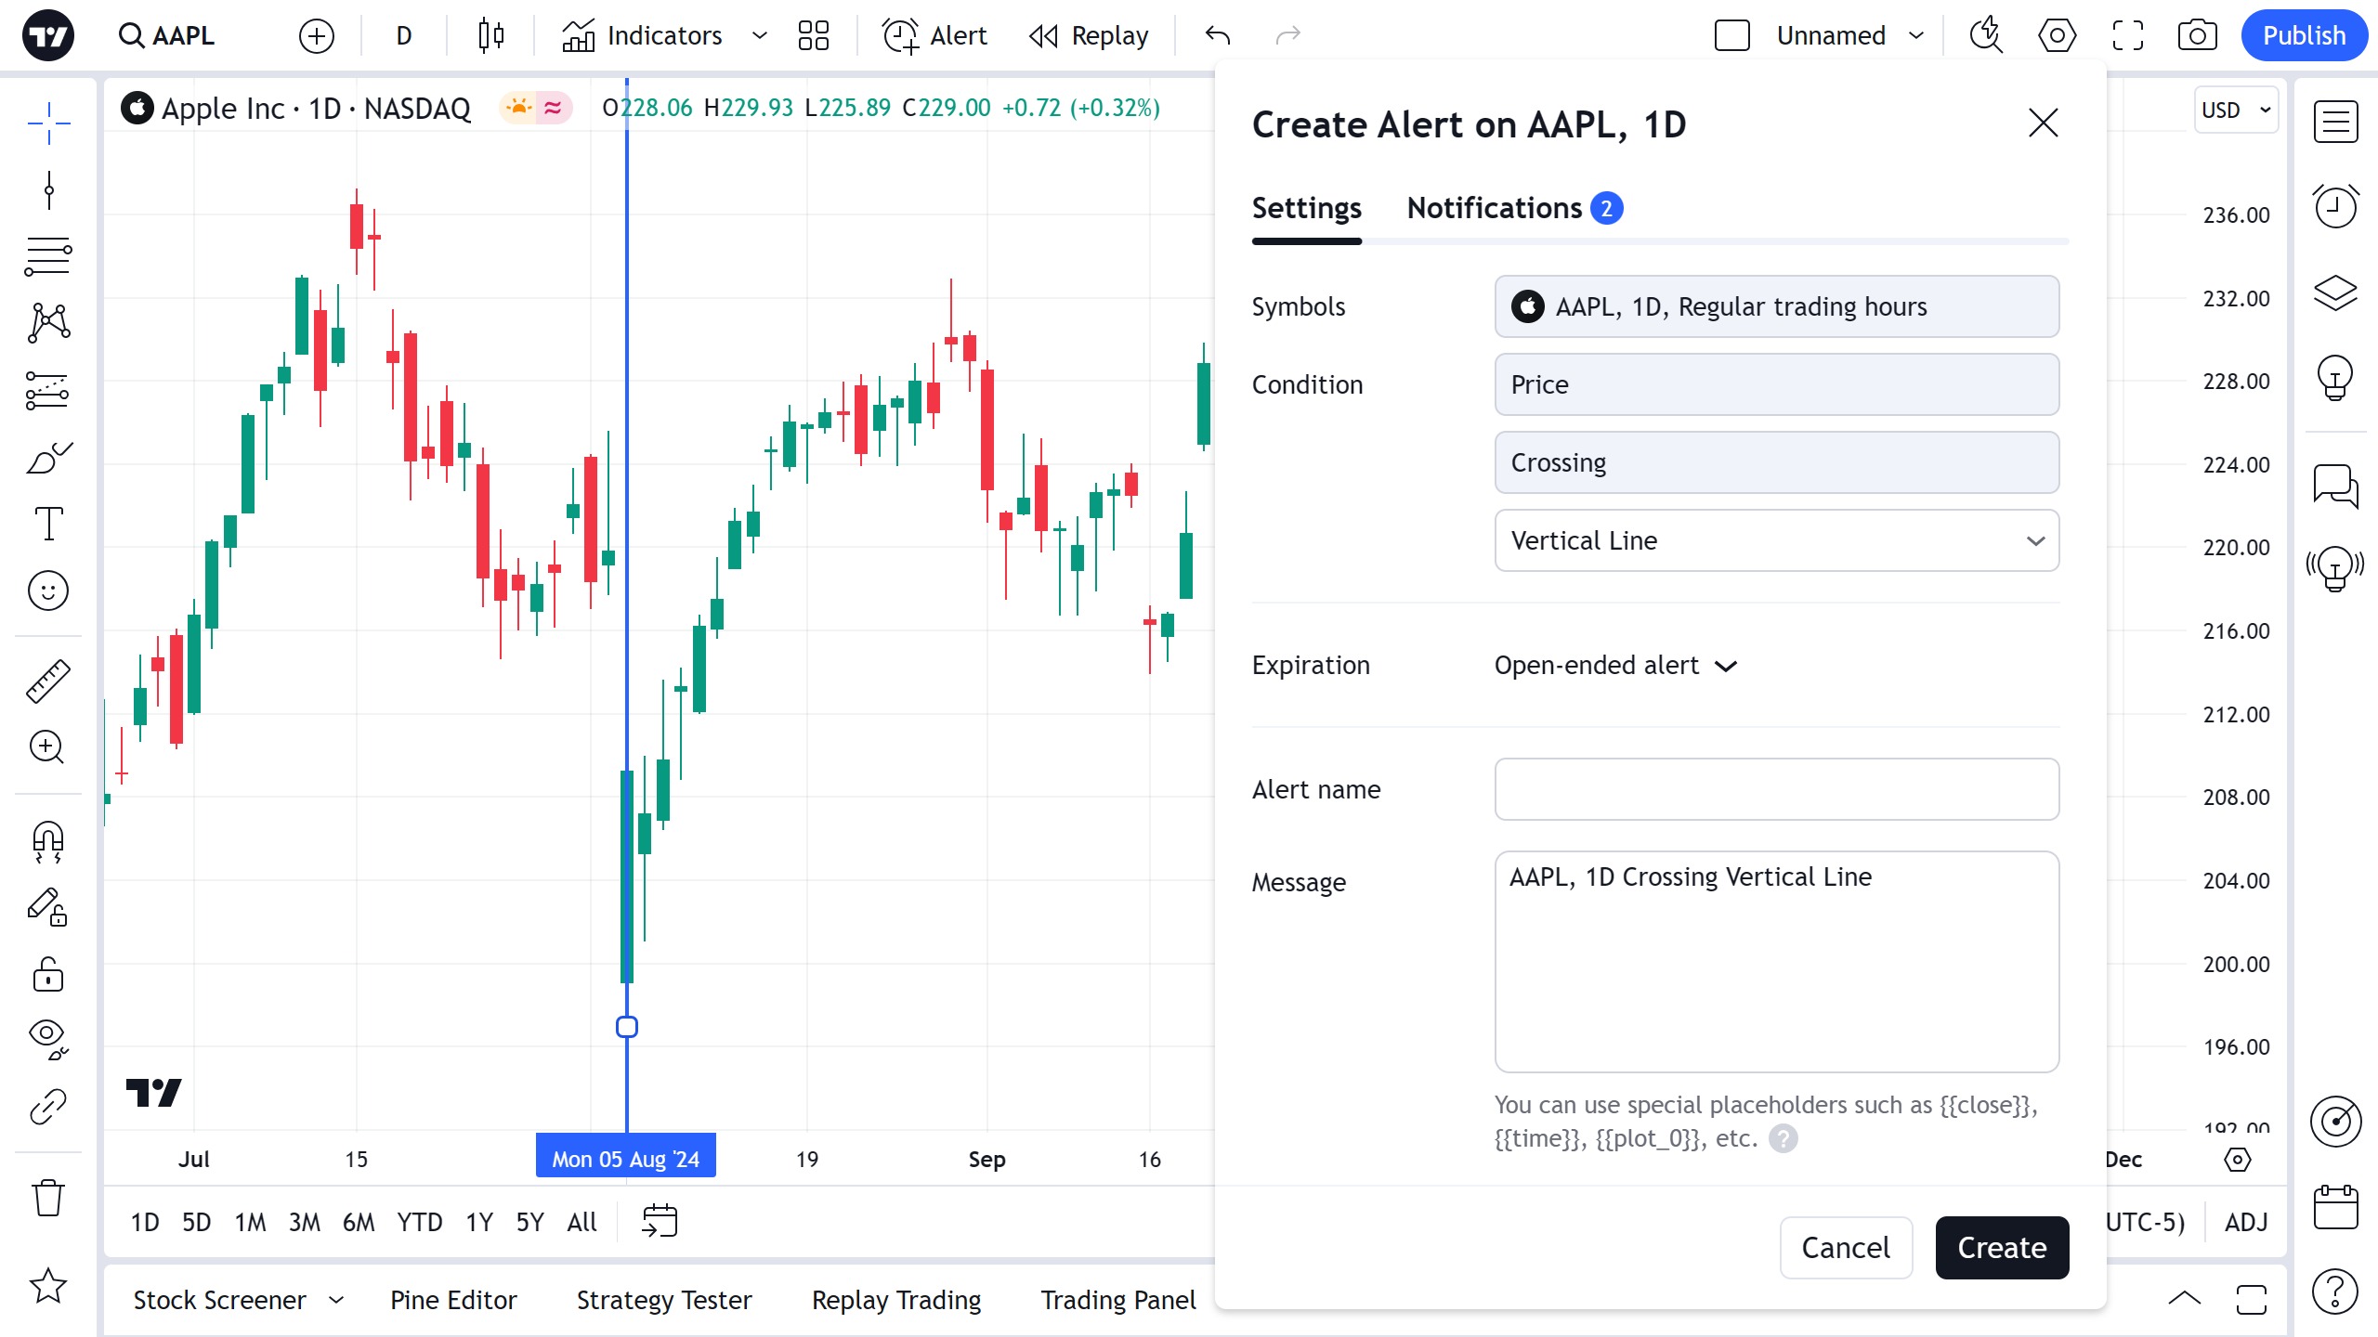Cancel the alert creation dialog
The image size is (2378, 1337).
[1846, 1248]
